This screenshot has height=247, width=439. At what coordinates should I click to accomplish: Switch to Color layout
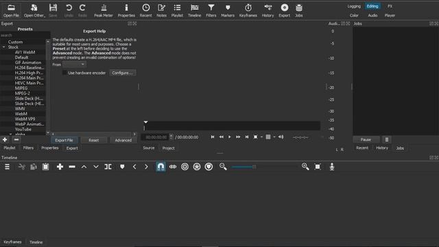click(354, 15)
